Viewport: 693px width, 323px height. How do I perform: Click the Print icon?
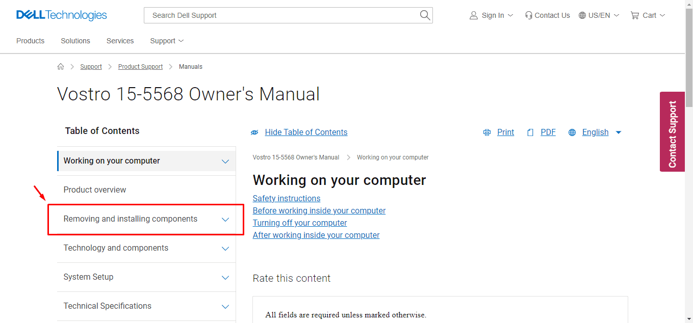click(x=487, y=132)
